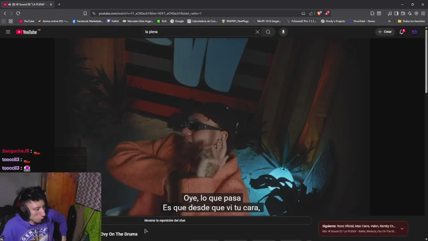The height and width of the screenshot is (241, 428).
Task: Close the W Sound 05 tab
Action: (x=51, y=4)
